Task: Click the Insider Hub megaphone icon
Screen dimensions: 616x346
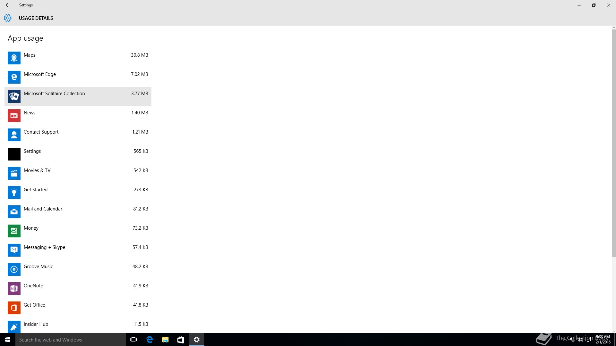Action: (x=14, y=327)
